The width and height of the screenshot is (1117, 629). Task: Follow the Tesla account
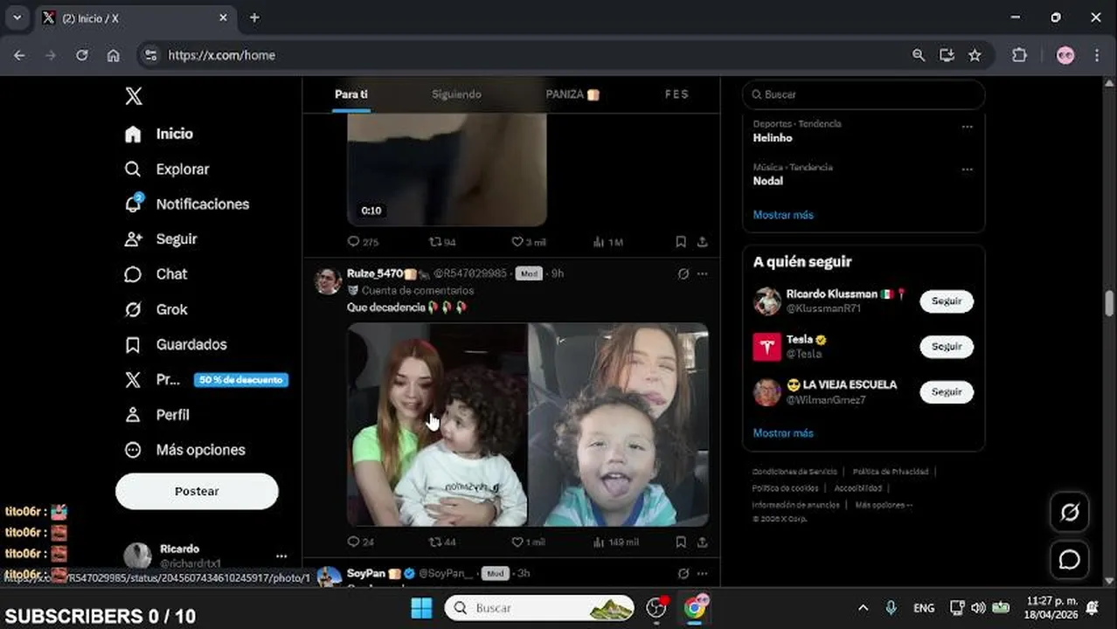click(947, 347)
